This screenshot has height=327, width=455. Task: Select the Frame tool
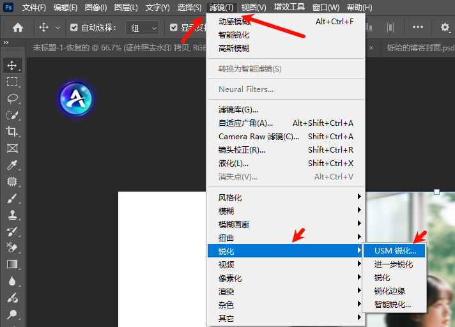[x=12, y=148]
